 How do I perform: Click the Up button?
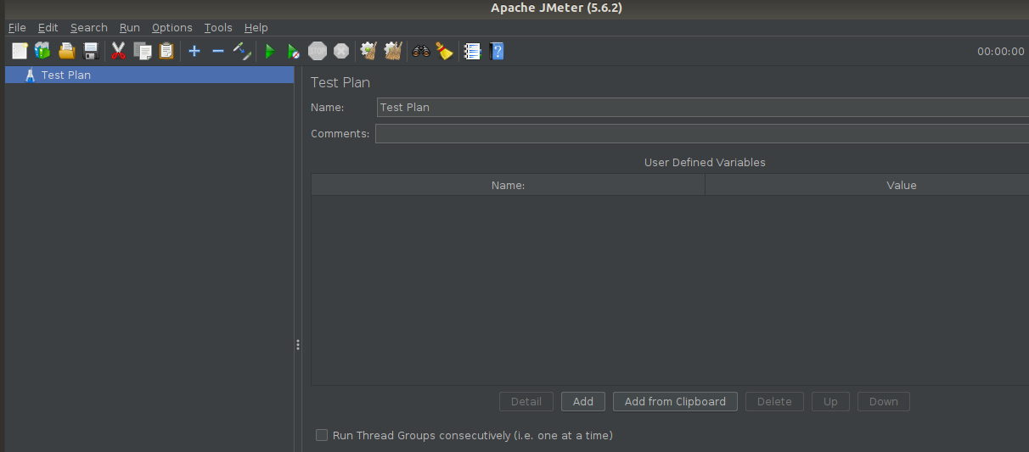(830, 401)
